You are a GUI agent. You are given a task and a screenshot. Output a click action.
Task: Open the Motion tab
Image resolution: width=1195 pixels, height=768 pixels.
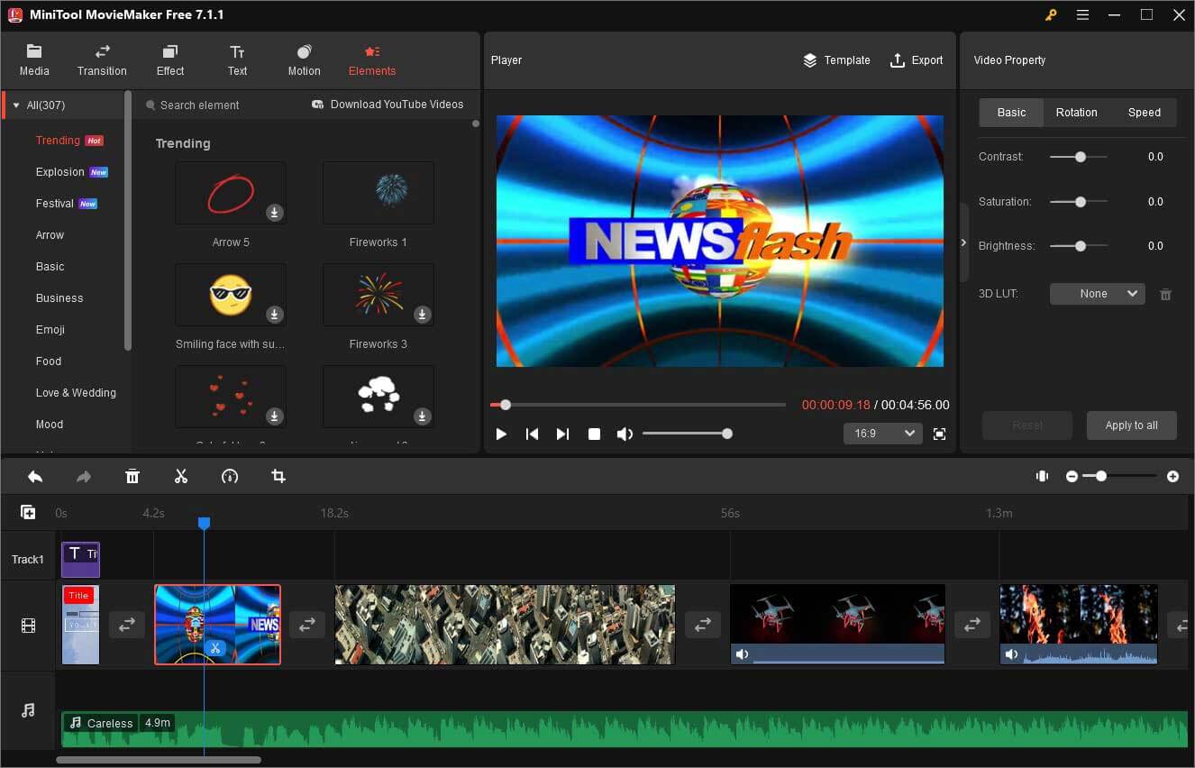pyautogui.click(x=304, y=60)
